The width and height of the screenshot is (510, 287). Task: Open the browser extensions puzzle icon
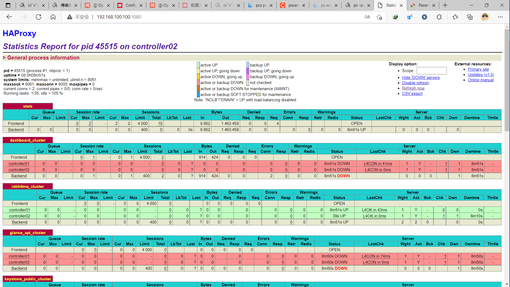tap(439, 17)
